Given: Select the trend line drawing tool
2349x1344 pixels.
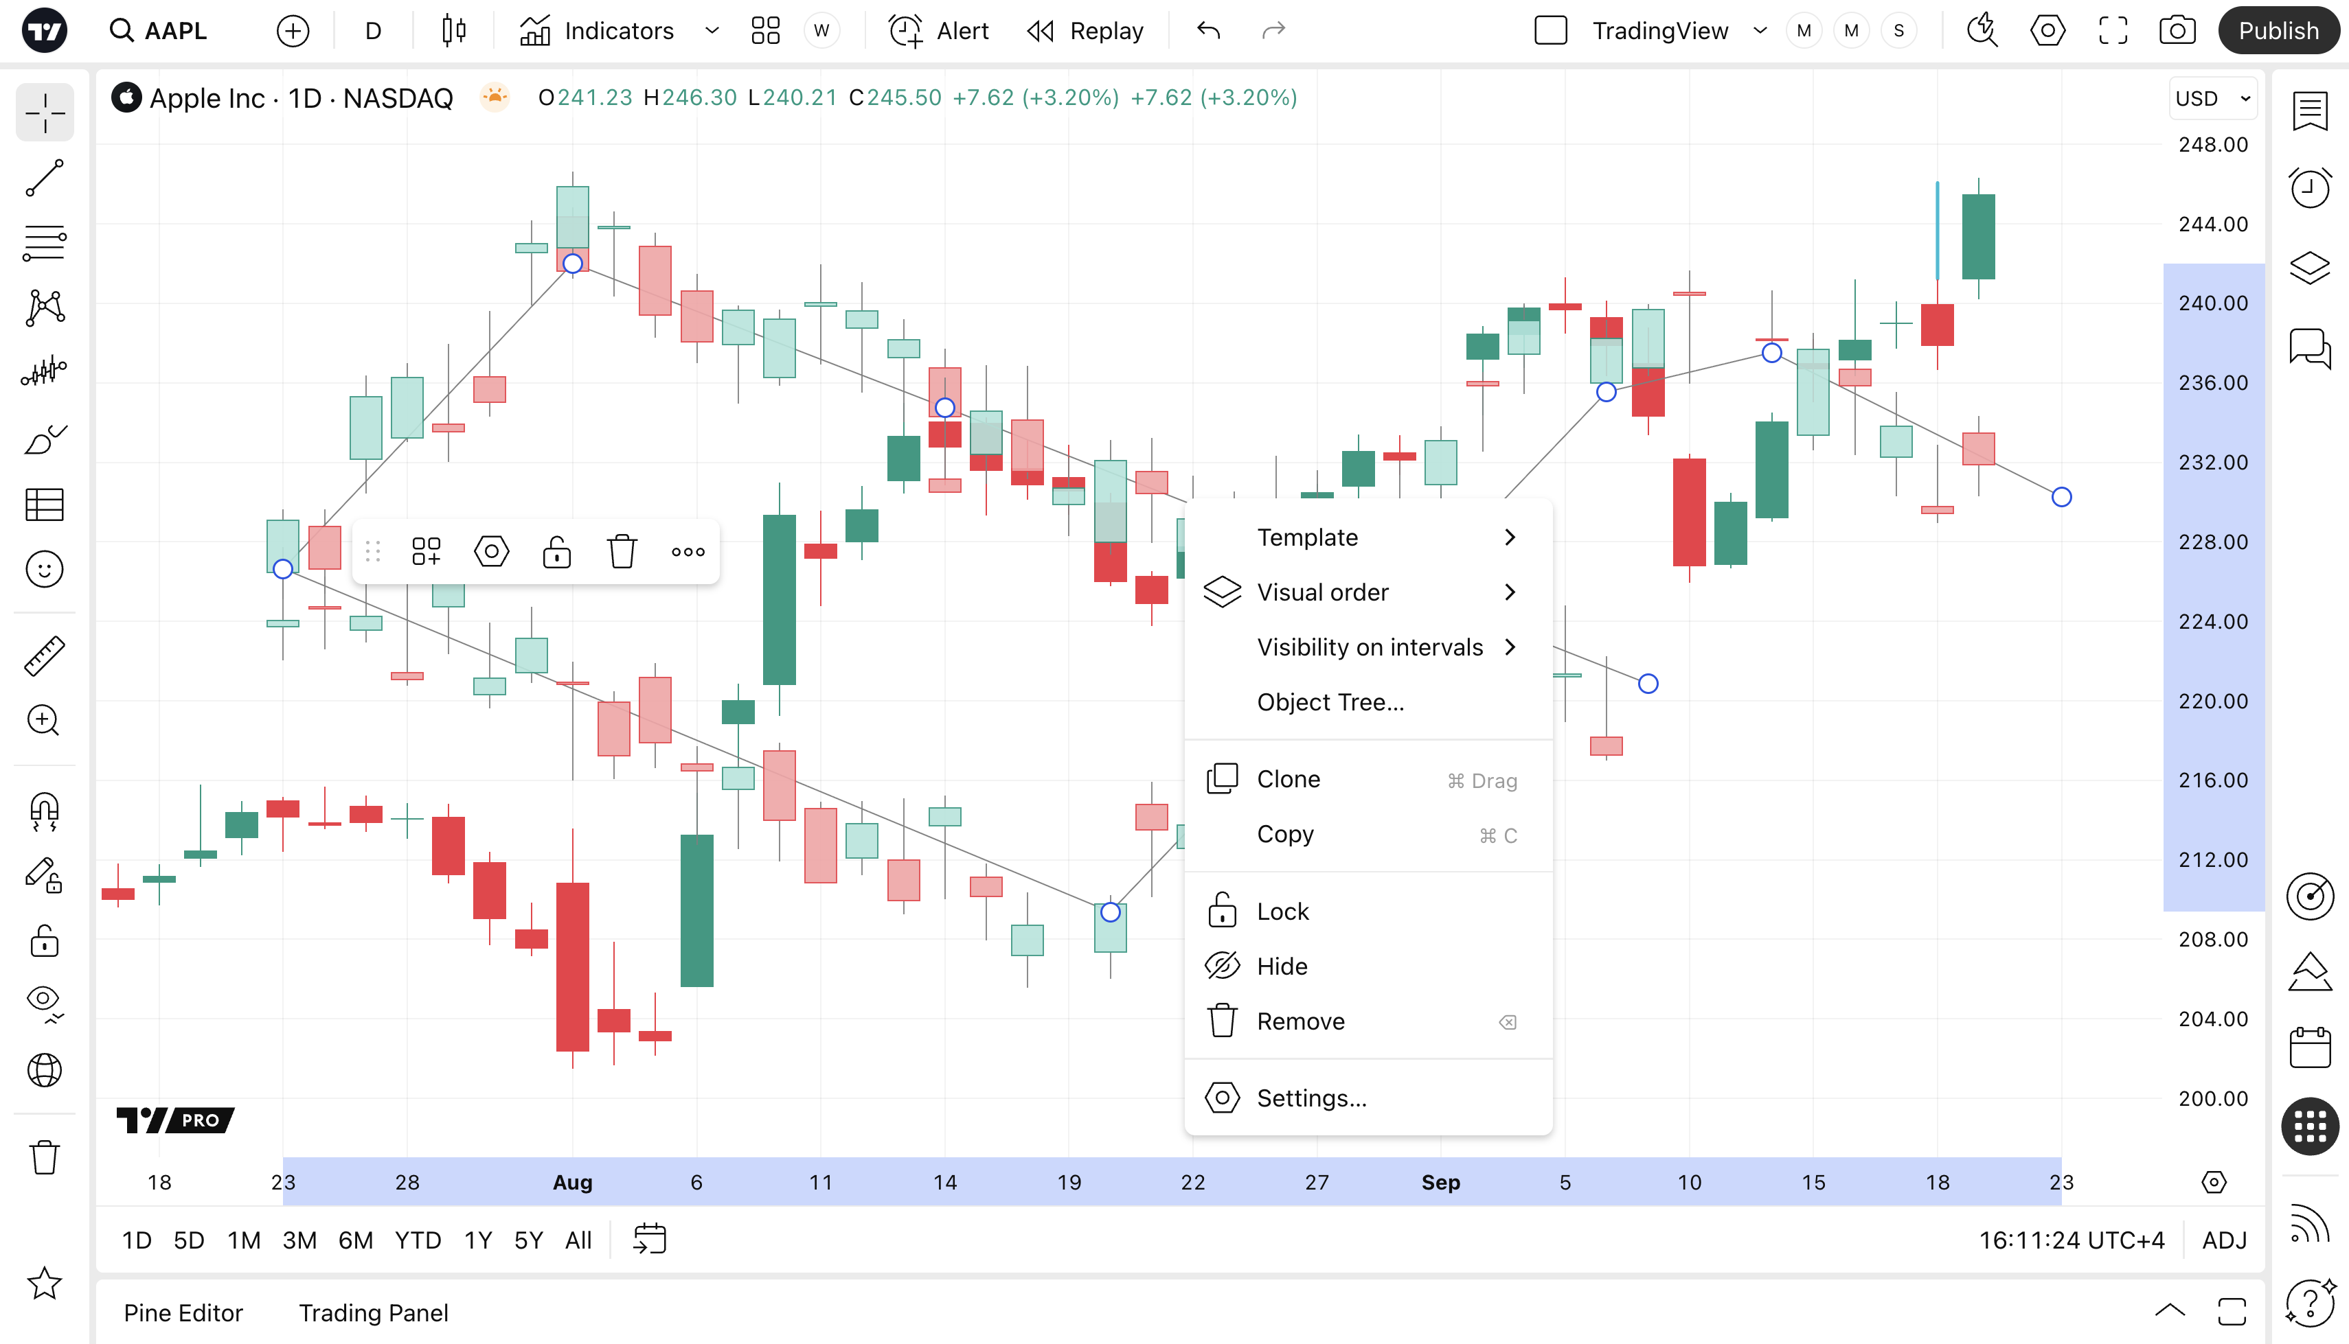Looking at the screenshot, I should pyautogui.click(x=45, y=177).
